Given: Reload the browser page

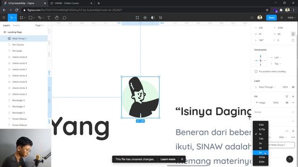Looking at the screenshot, I should point(17,10).
